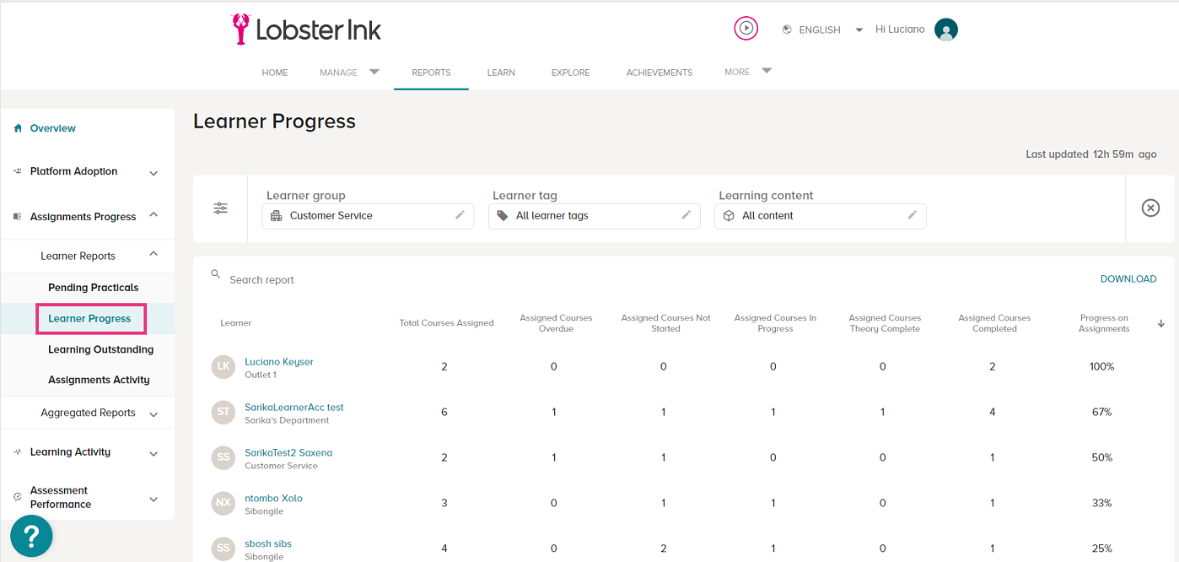Click the circled play button icon
This screenshot has width=1179, height=562.
pos(746,29)
